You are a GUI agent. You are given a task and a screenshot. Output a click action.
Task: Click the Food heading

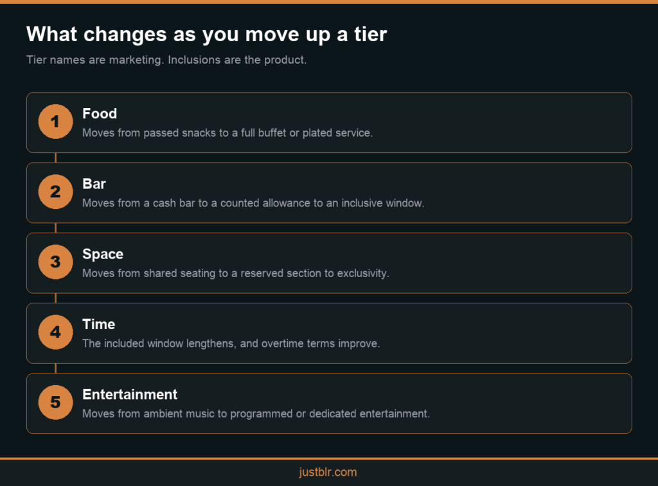click(100, 113)
